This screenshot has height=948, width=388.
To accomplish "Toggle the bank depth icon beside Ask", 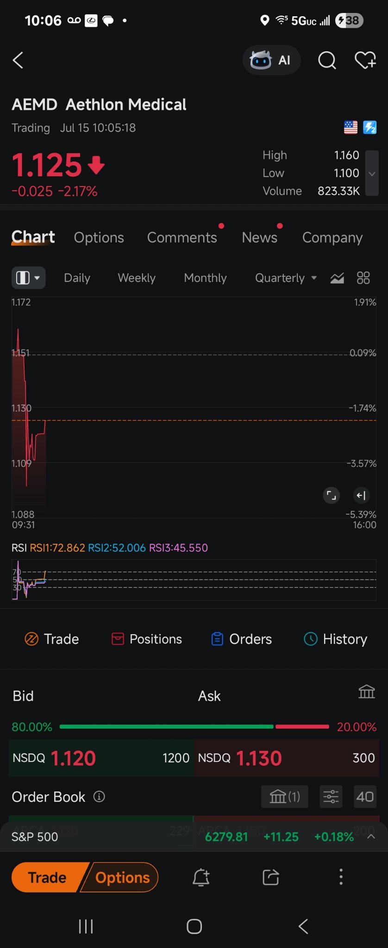I will click(x=367, y=692).
